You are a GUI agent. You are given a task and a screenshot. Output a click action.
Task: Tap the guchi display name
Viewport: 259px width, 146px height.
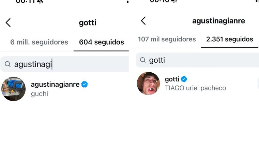[x=39, y=93]
